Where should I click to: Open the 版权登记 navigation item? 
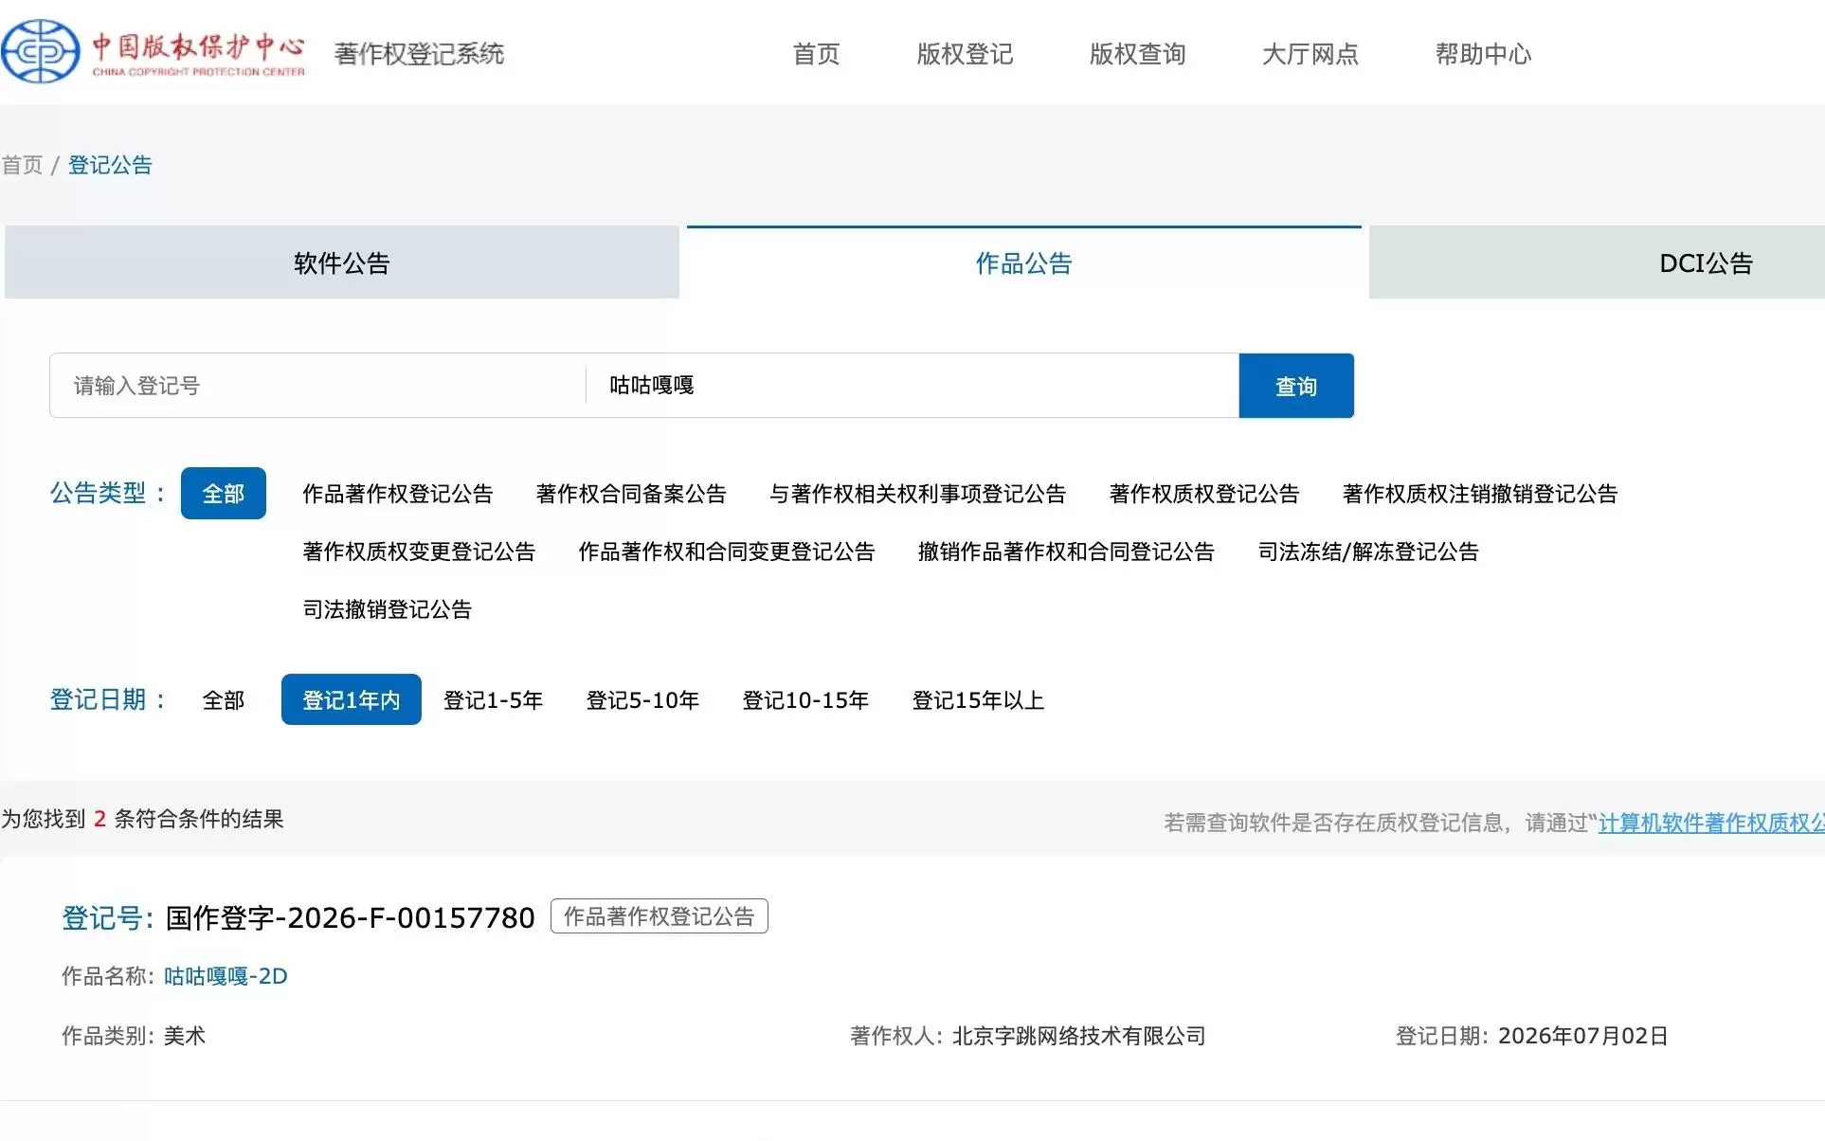[x=965, y=54]
